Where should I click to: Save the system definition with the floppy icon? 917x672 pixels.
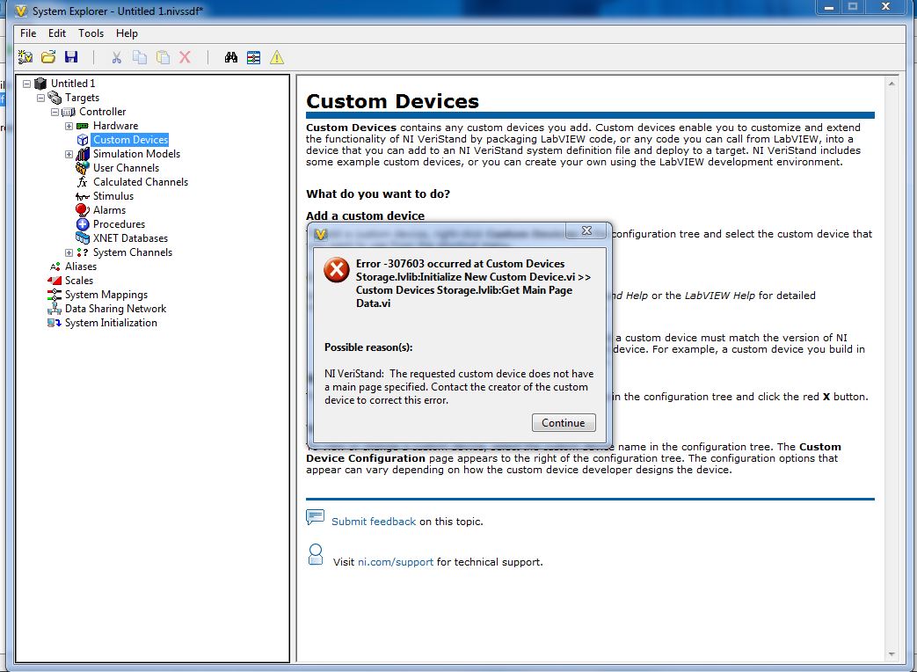[x=71, y=56]
